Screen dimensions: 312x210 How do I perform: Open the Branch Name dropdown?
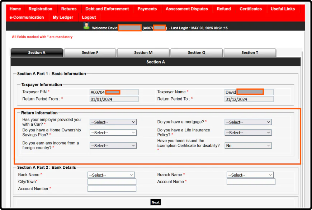click(250, 175)
